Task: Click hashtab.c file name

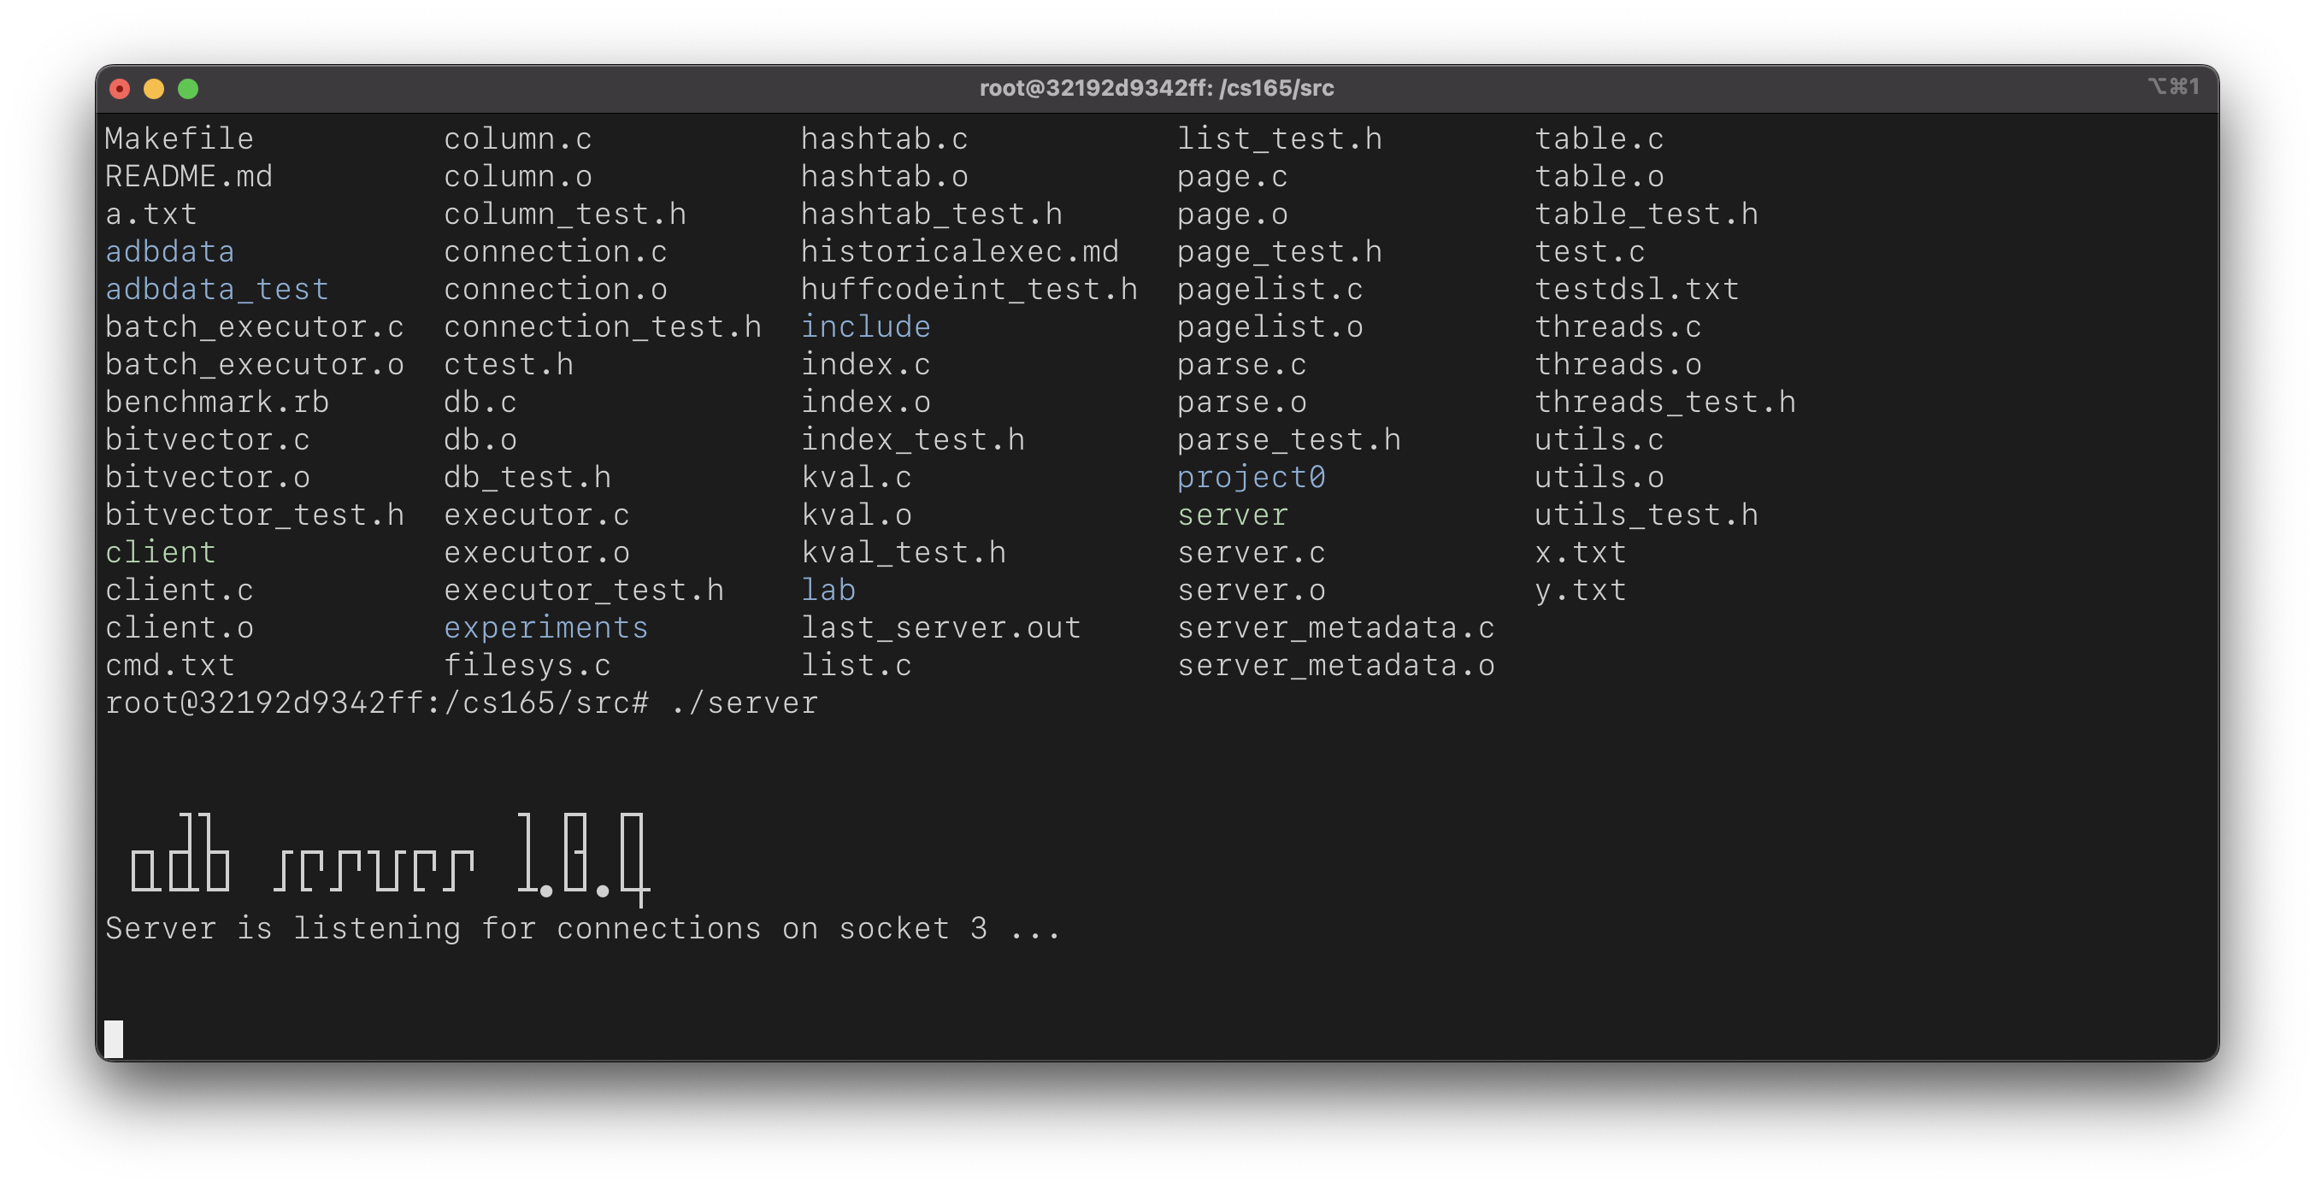Action: click(884, 139)
